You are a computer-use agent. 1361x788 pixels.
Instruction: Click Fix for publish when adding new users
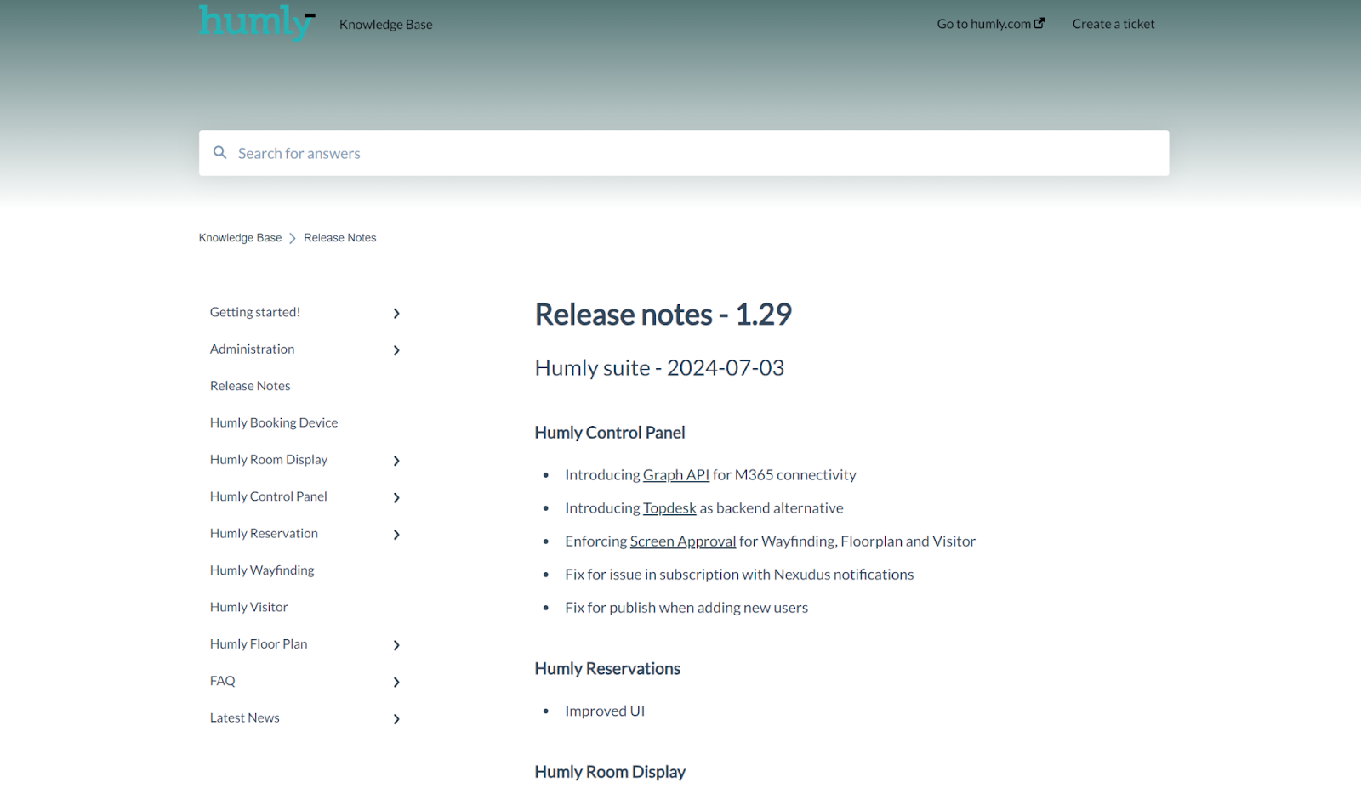click(686, 608)
